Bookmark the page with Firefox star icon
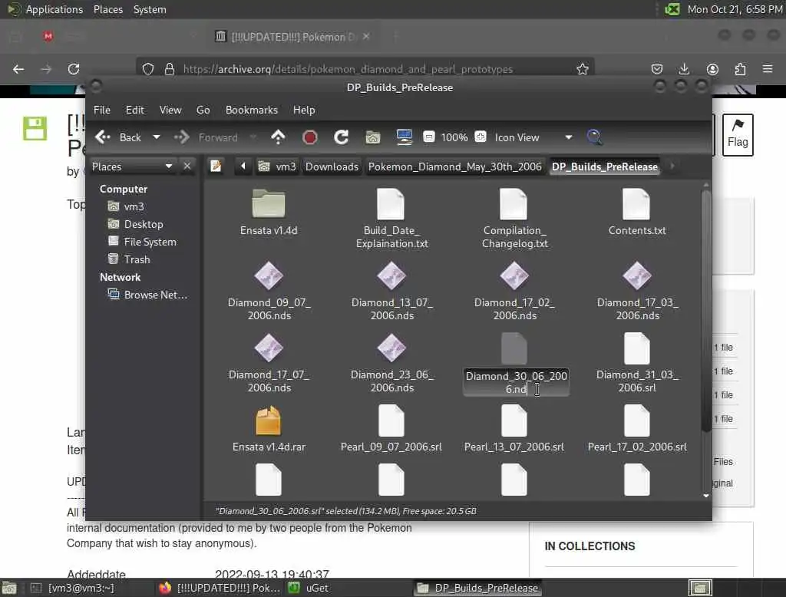Screen dimensions: 786x597 click(x=582, y=69)
